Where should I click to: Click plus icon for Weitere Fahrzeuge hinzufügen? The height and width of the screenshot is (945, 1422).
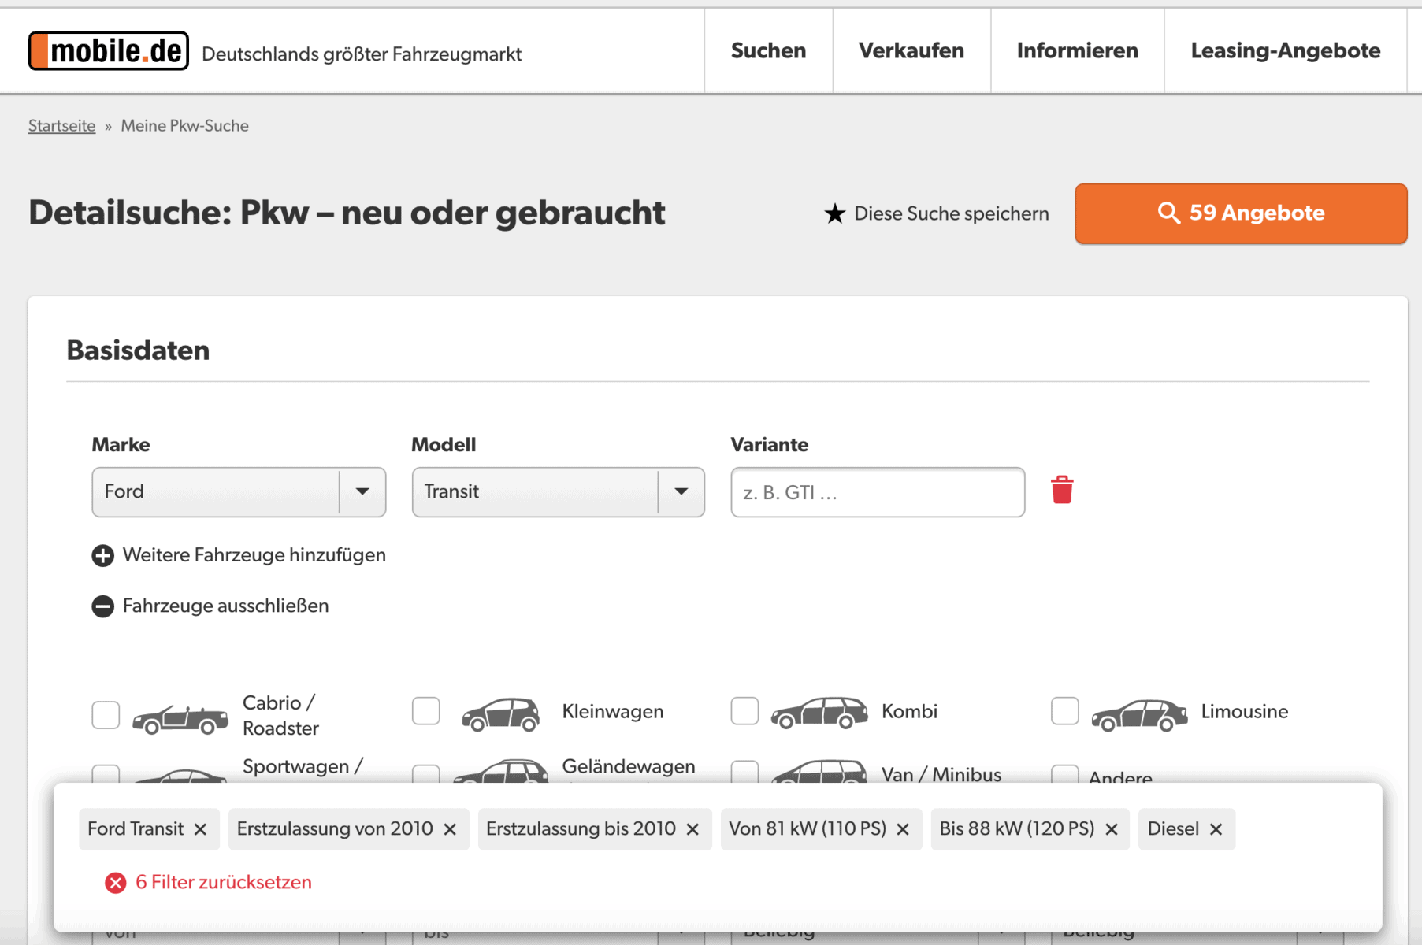(x=102, y=556)
